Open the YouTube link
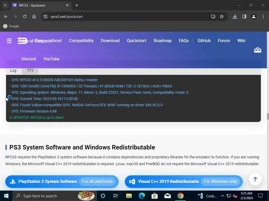 [x=51, y=59]
